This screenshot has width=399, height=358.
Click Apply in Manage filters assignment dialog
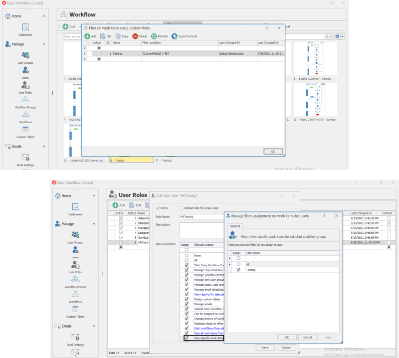[327, 337]
